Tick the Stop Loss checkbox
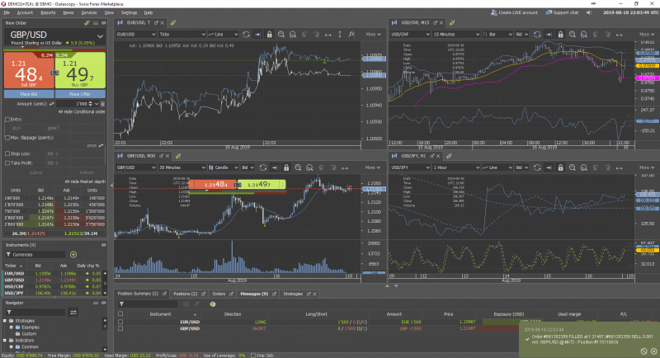660x358 pixels. point(7,153)
